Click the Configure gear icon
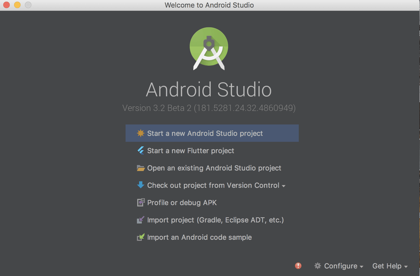 click(317, 266)
